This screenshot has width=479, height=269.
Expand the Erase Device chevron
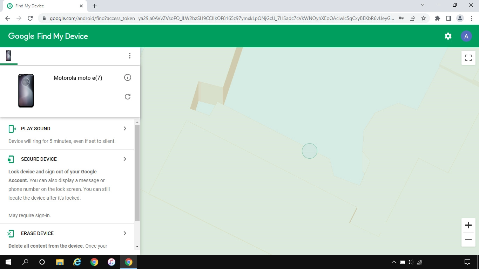coord(125,233)
